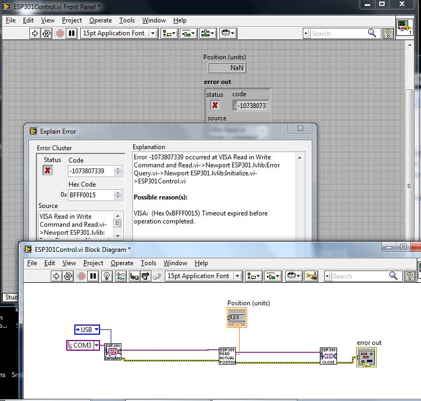Open Operate menu in Front Panel
The image size is (421, 401).
(101, 20)
